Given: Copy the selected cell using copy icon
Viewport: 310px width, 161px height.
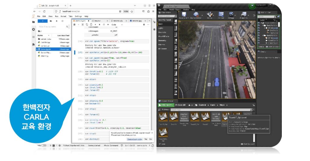Looking at the screenshot, I should pos(87,25).
